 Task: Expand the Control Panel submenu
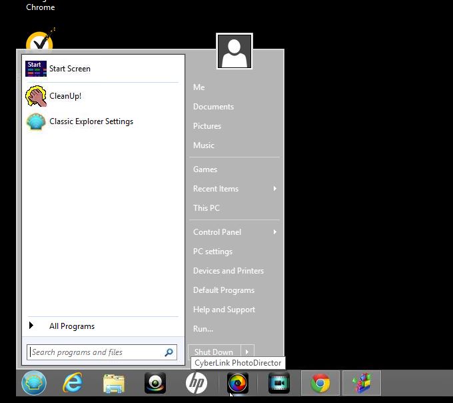tap(274, 232)
